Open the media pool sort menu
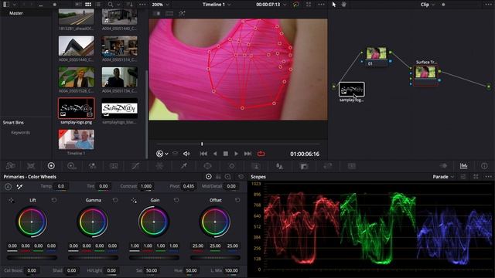This screenshot has height=278, width=495. click(129, 5)
